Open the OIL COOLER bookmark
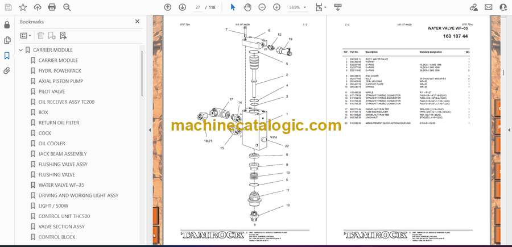 (52, 144)
